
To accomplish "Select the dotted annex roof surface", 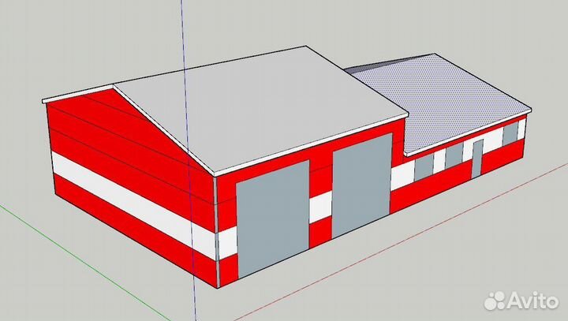I will [x=450, y=99].
